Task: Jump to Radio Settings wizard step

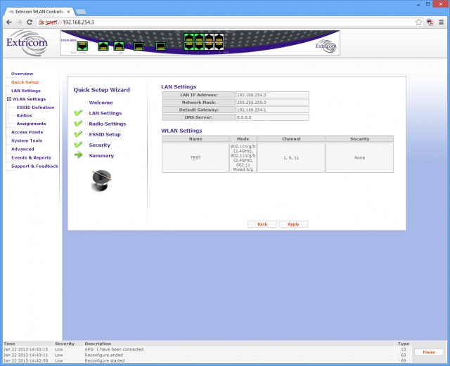Action: 108,124
